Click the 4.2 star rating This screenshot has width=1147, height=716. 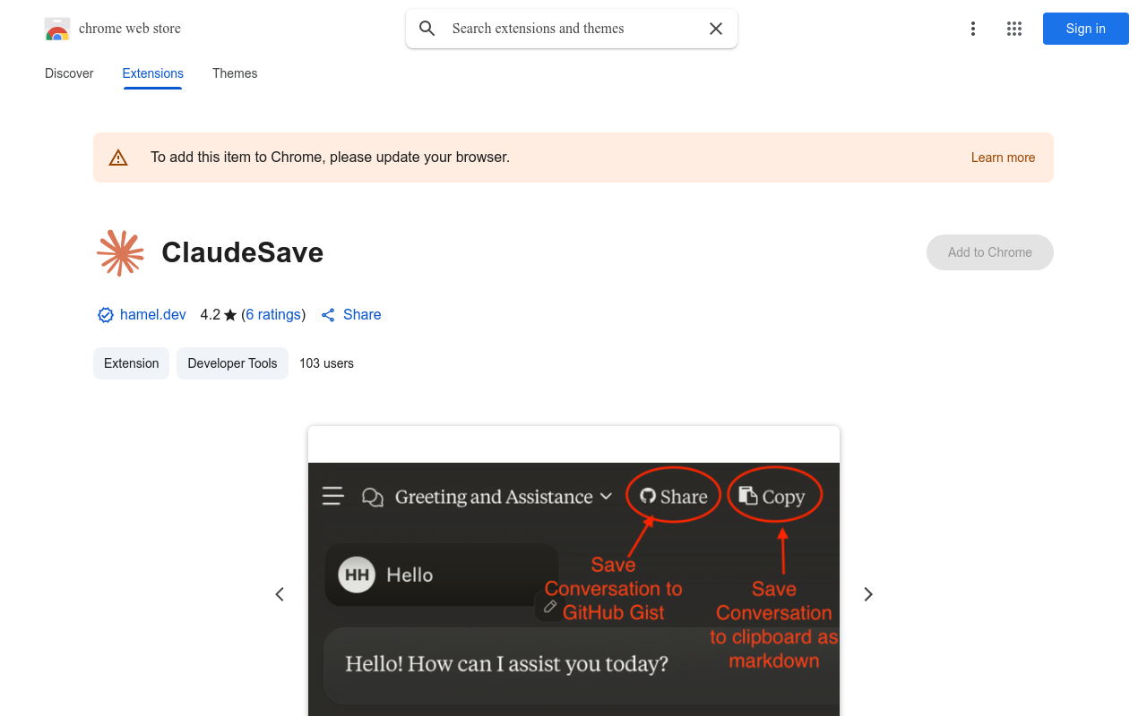[x=219, y=315]
